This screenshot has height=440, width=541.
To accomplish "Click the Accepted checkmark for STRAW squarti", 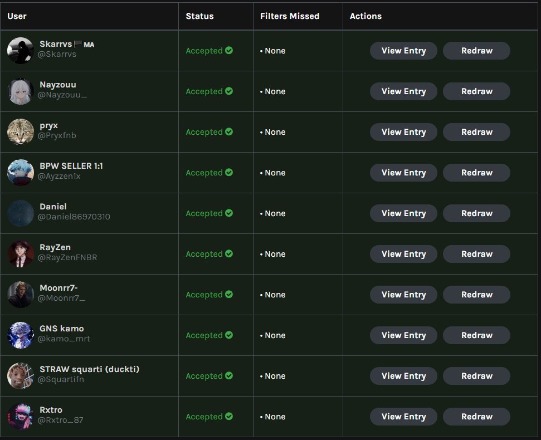I will pos(229,376).
